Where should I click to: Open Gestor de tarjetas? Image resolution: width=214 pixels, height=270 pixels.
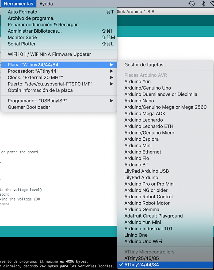pos(165,65)
